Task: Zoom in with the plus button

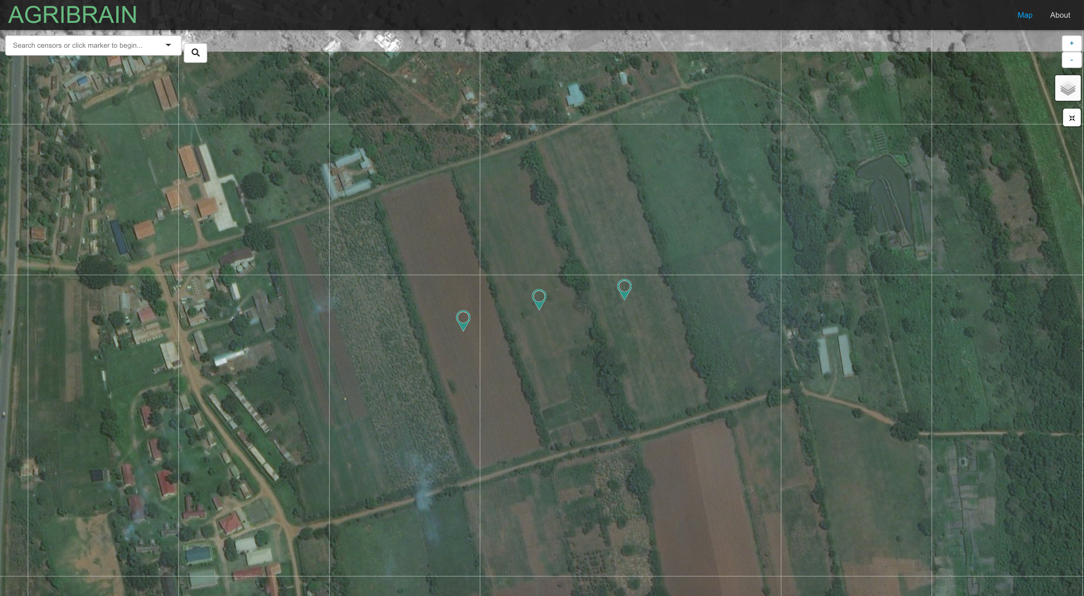Action: [x=1071, y=44]
